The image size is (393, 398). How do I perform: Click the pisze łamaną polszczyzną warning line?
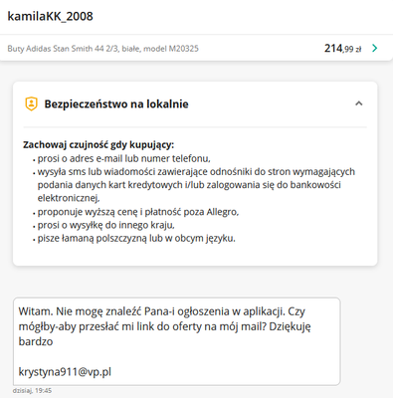(136, 238)
